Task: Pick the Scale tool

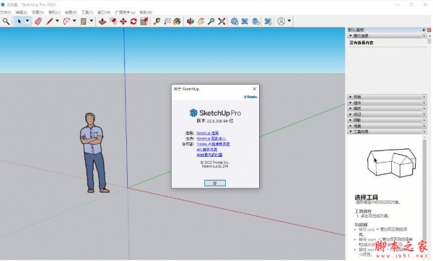Action: 144,21
